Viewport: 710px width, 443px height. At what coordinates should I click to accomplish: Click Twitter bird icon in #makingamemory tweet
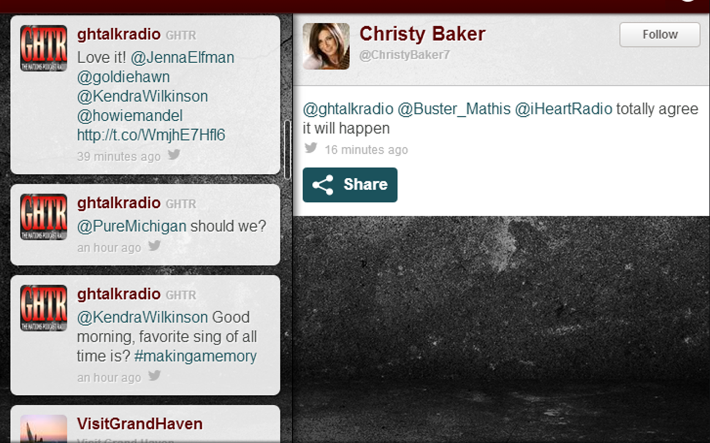[155, 376]
